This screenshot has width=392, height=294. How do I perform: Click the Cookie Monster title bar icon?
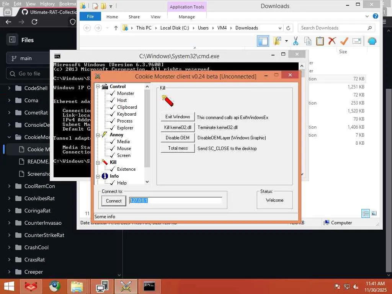tap(98, 76)
